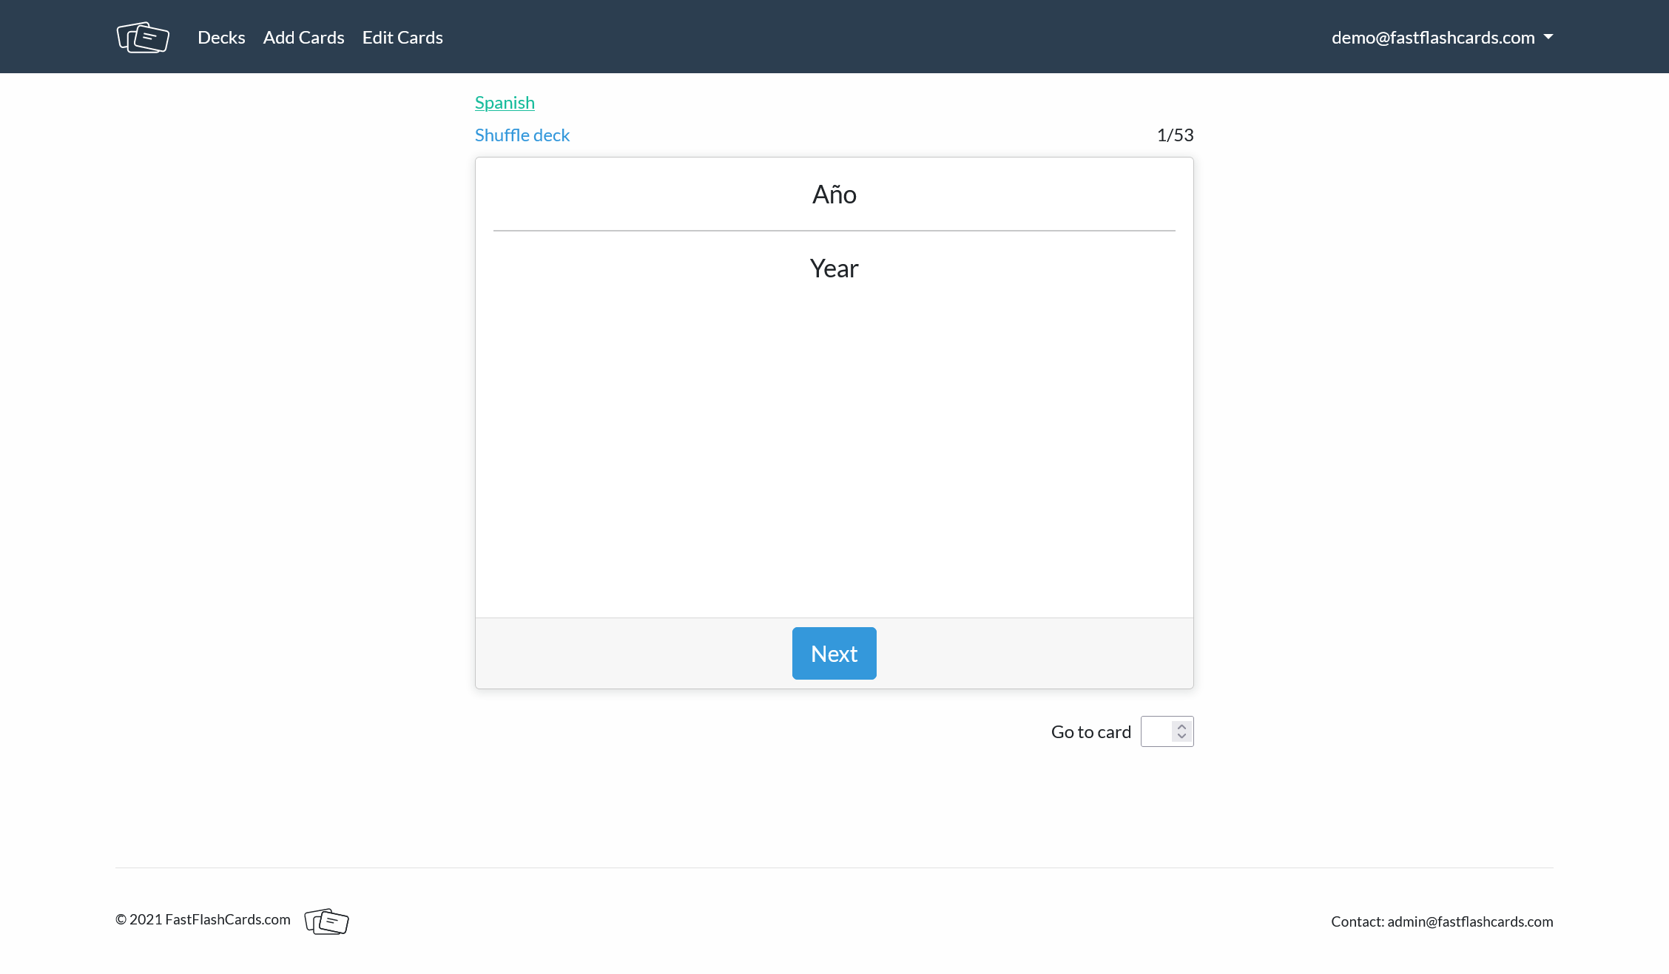This screenshot has width=1669, height=974.
Task: Open Edit Cards from the navbar
Action: [x=402, y=38]
